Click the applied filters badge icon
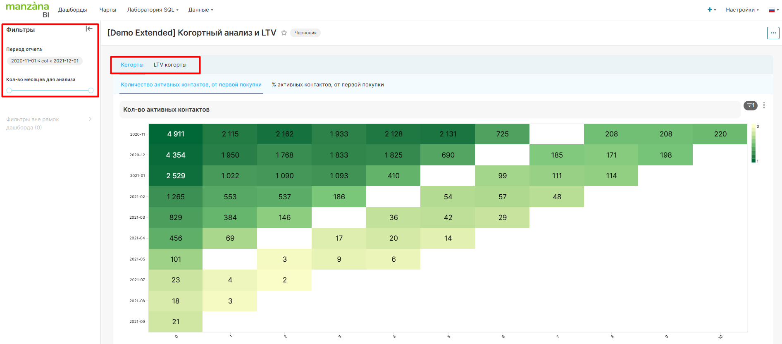This screenshot has width=782, height=344. coord(750,105)
